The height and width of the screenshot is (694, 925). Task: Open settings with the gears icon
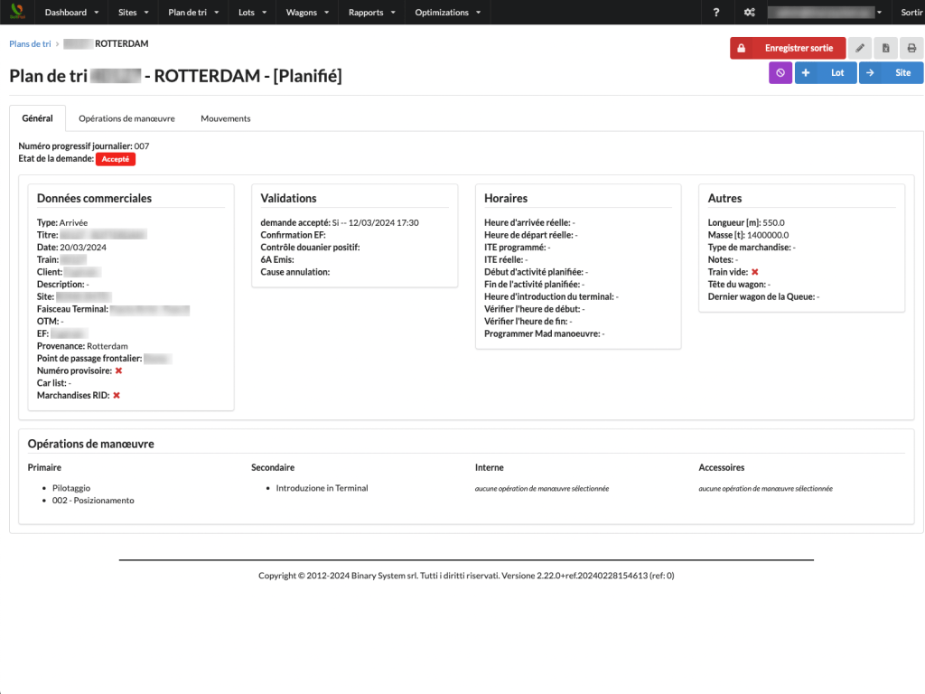click(749, 13)
